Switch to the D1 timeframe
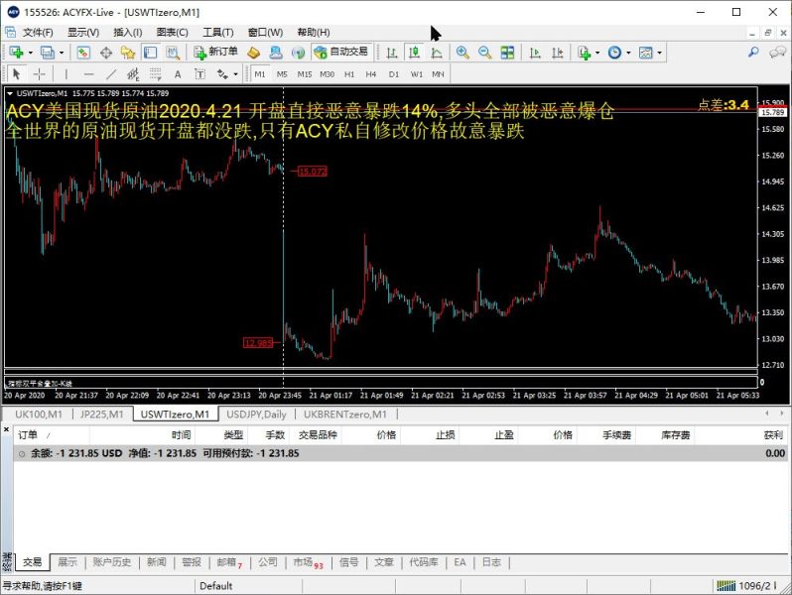The width and height of the screenshot is (792, 595). tap(393, 74)
